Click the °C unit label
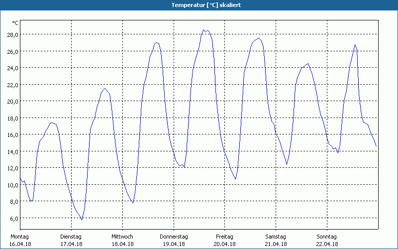398x249 pixels. tap(15, 23)
